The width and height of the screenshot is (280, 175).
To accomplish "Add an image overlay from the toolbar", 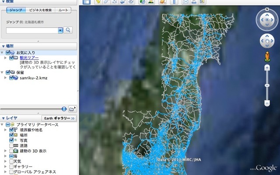I will tap(123, 2).
